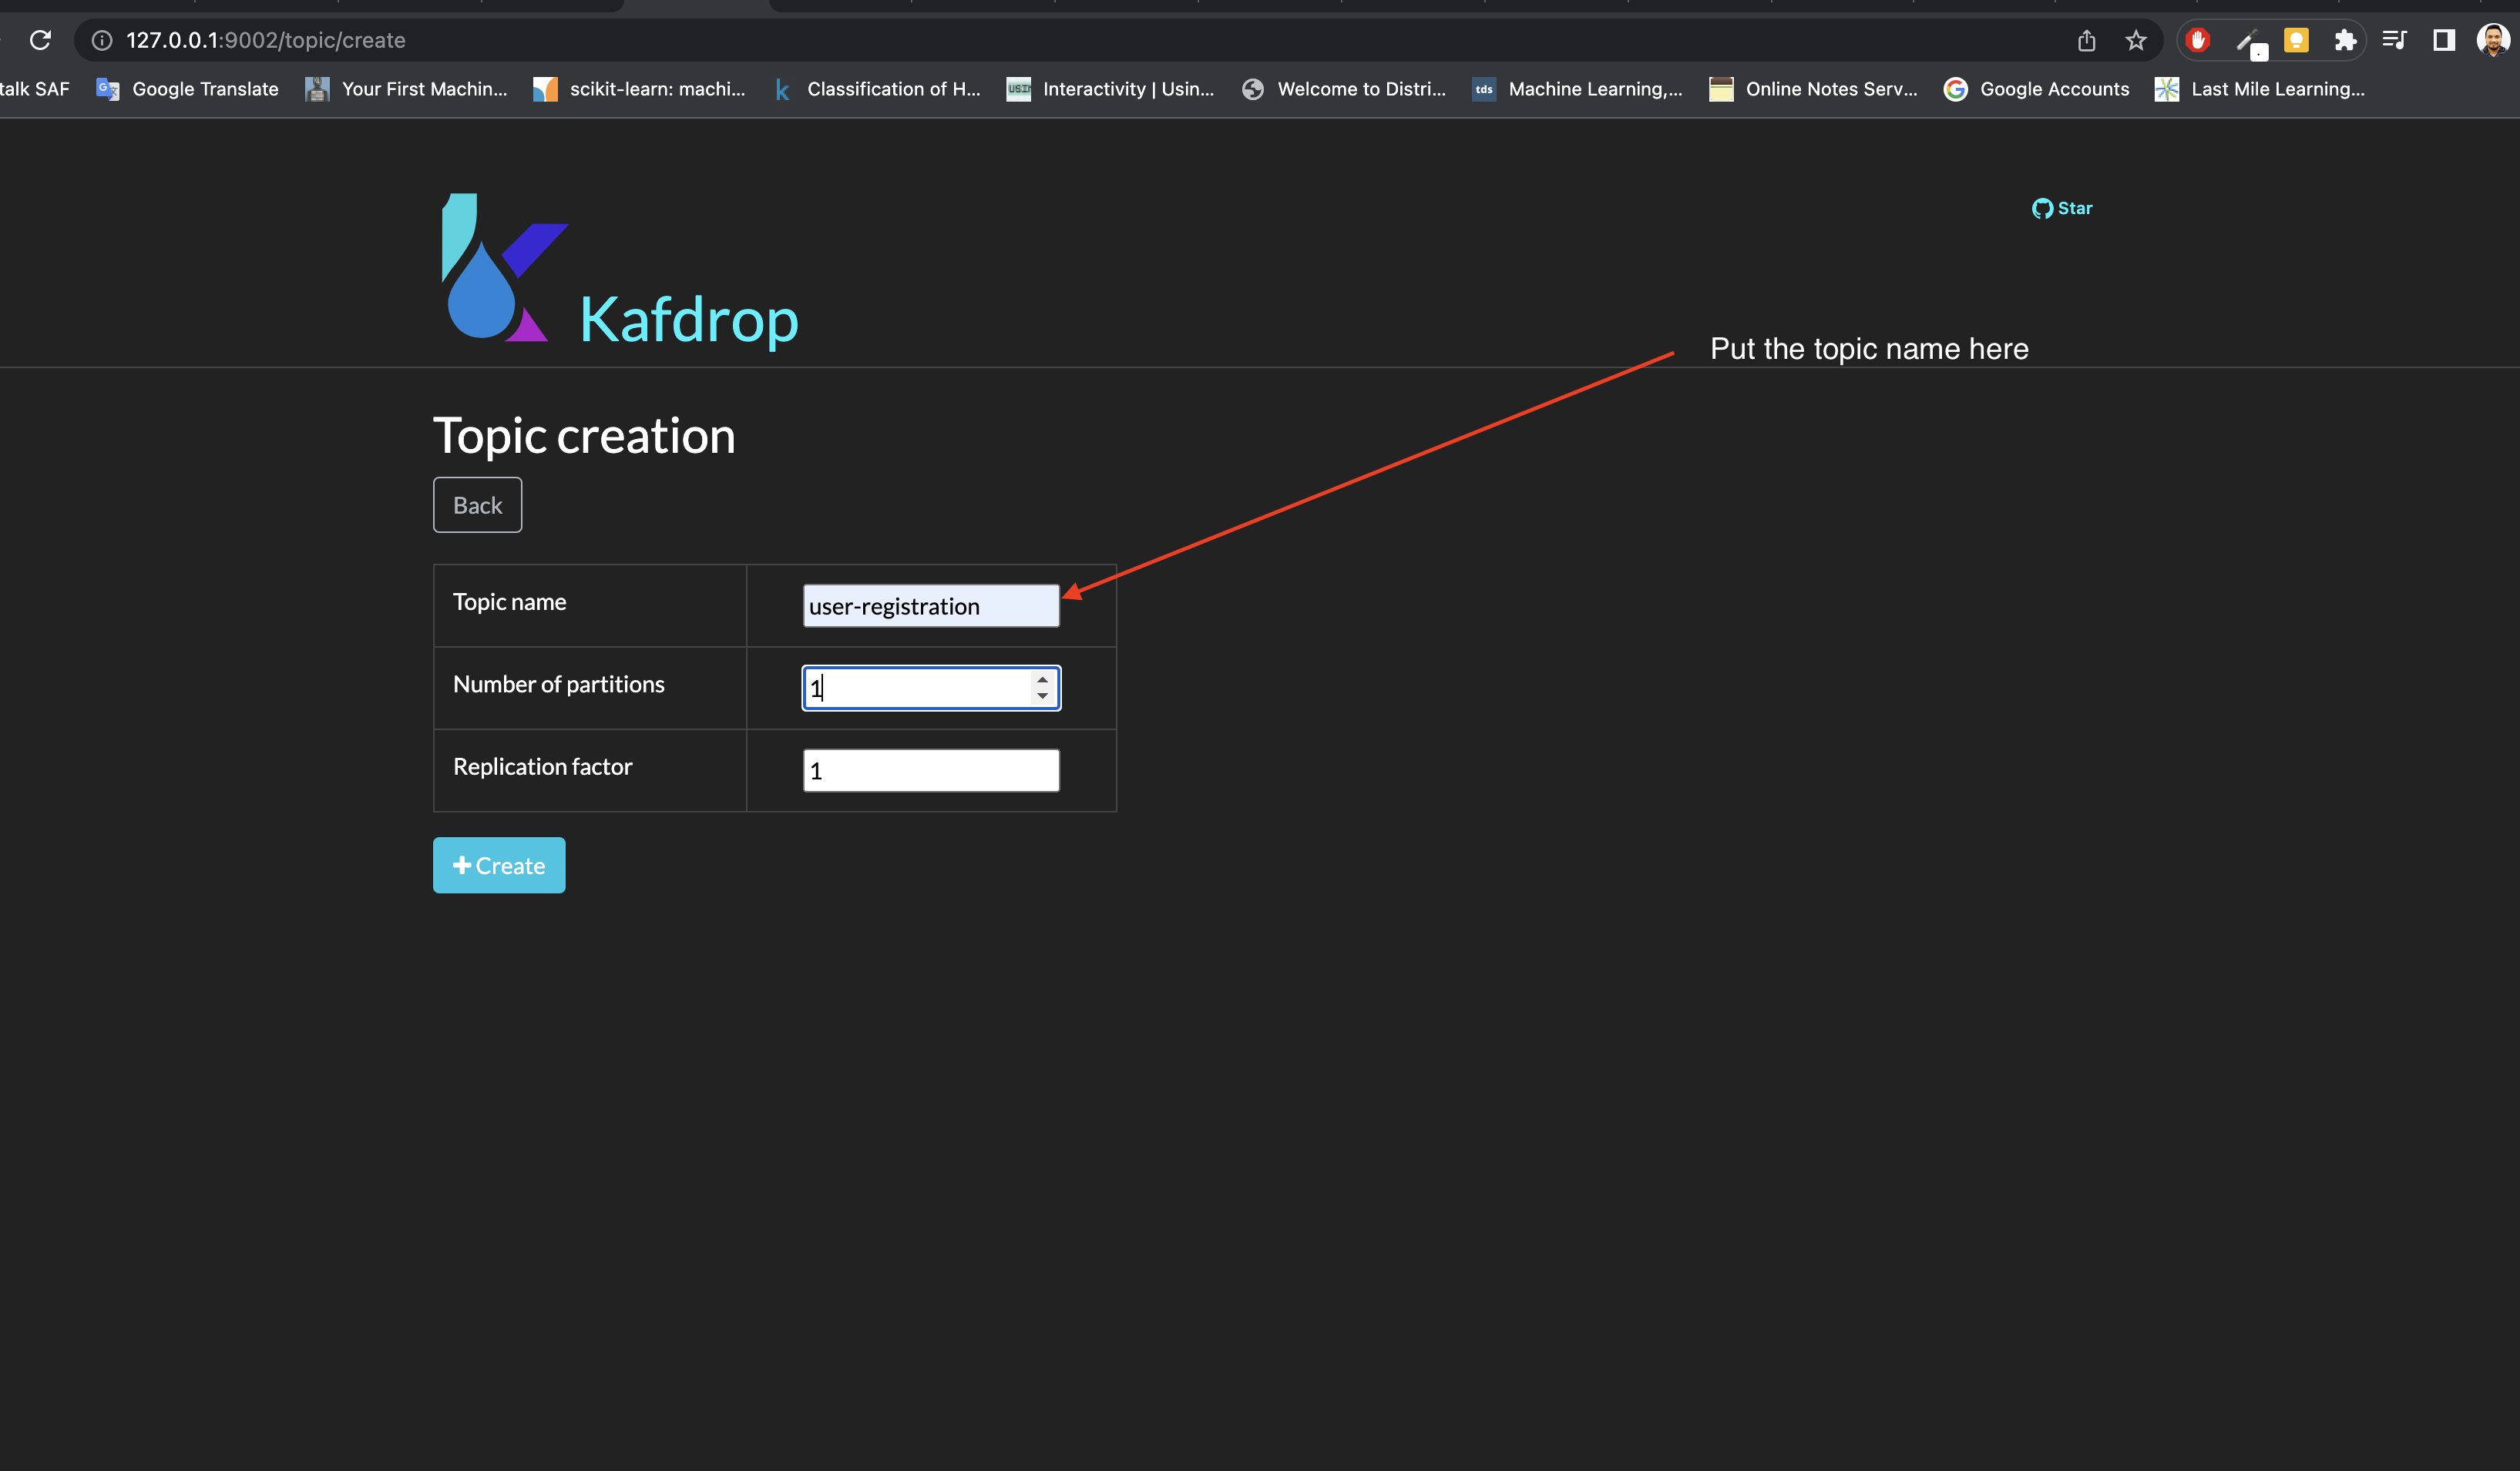Open the Interactivity | Usin... bookmark
This screenshot has width=2520, height=1471.
1110,89
